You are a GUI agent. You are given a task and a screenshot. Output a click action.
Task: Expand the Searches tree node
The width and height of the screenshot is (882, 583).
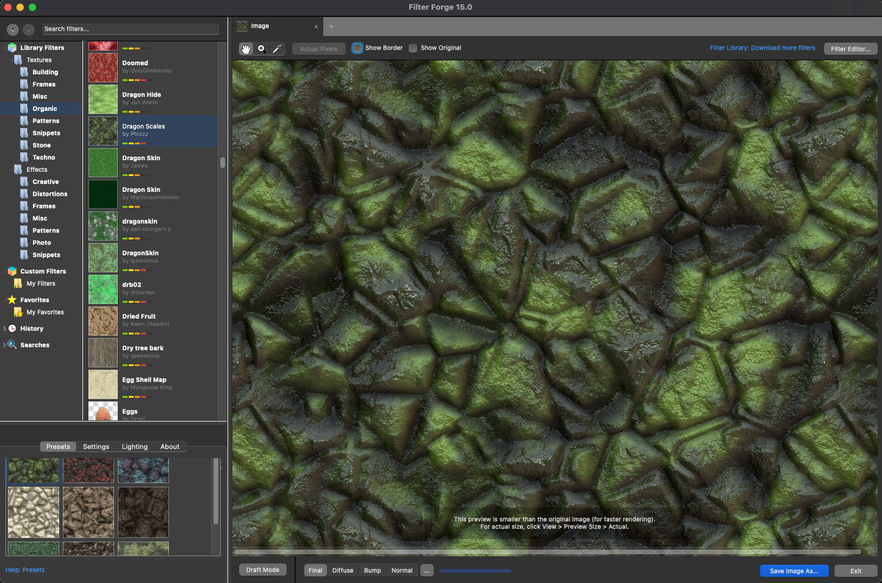click(5, 345)
